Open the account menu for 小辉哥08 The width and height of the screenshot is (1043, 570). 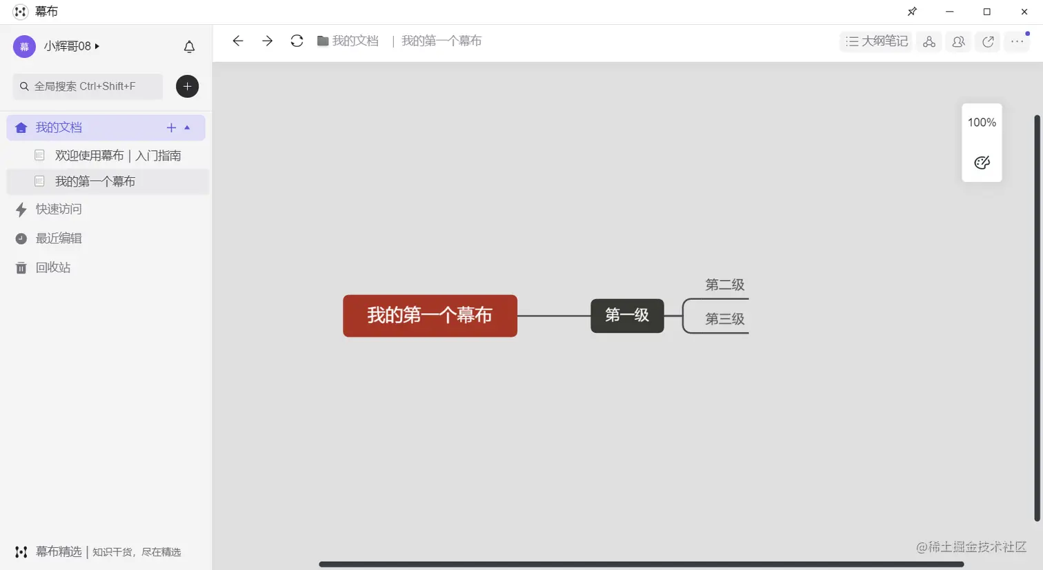66,46
